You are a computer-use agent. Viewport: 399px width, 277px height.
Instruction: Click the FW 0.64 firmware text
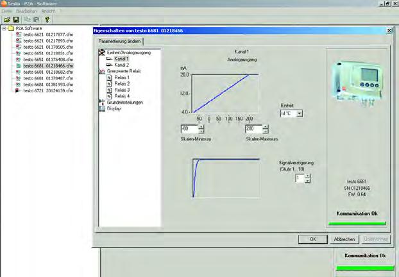click(x=357, y=194)
